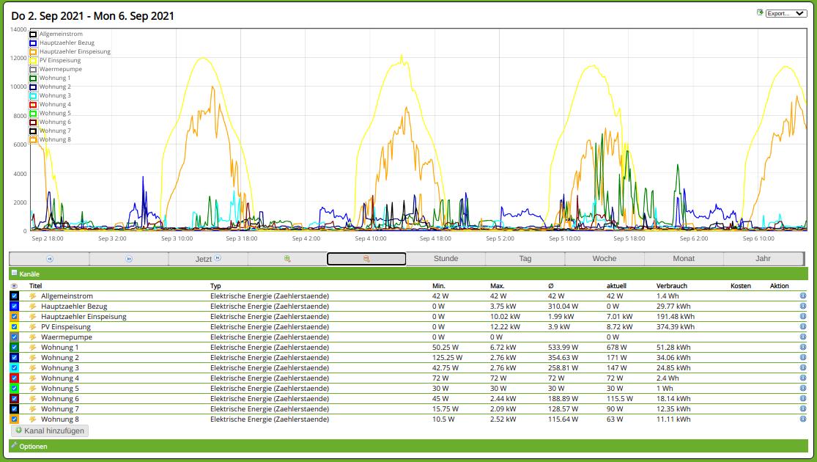Screen dimensions: 817x462
Task: Toggle the Wohnung 5 channel checkbox
Action: click(x=14, y=388)
